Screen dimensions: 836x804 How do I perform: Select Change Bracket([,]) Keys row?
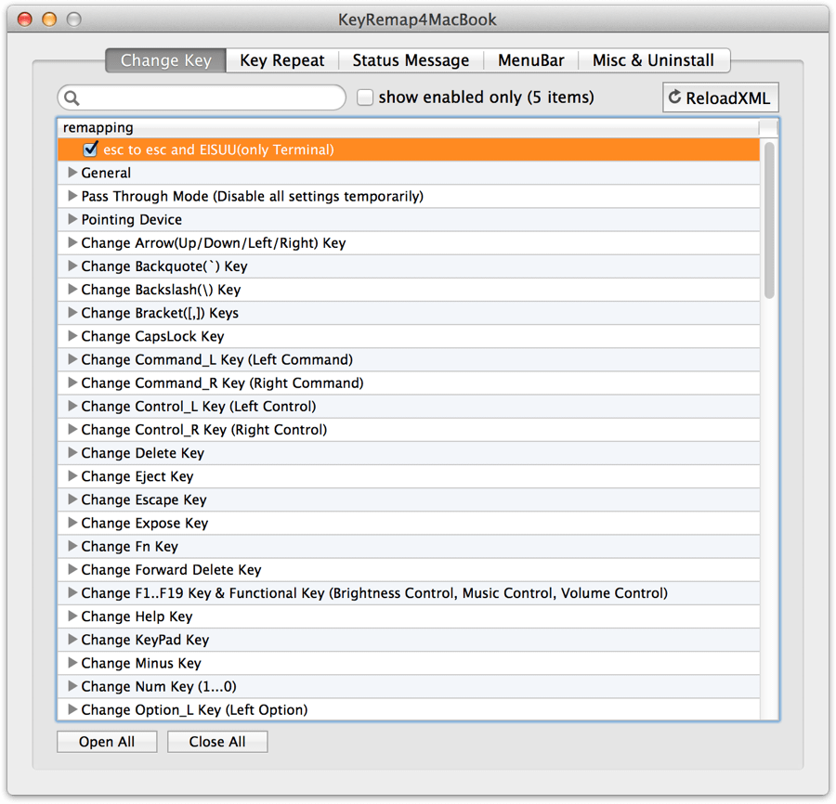(409, 313)
